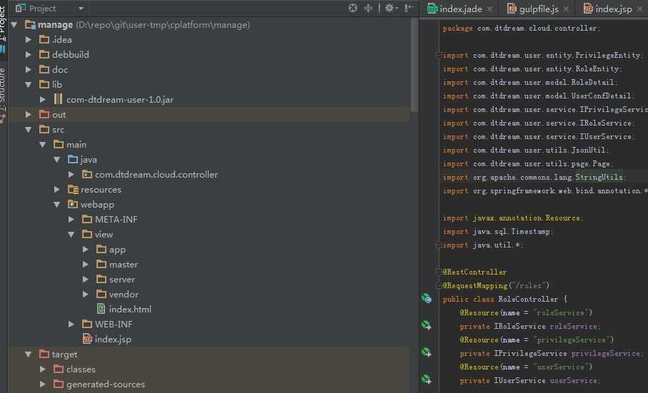The width and height of the screenshot is (648, 393).
Task: Click the scroll-from-source target icon
Action: click(352, 9)
